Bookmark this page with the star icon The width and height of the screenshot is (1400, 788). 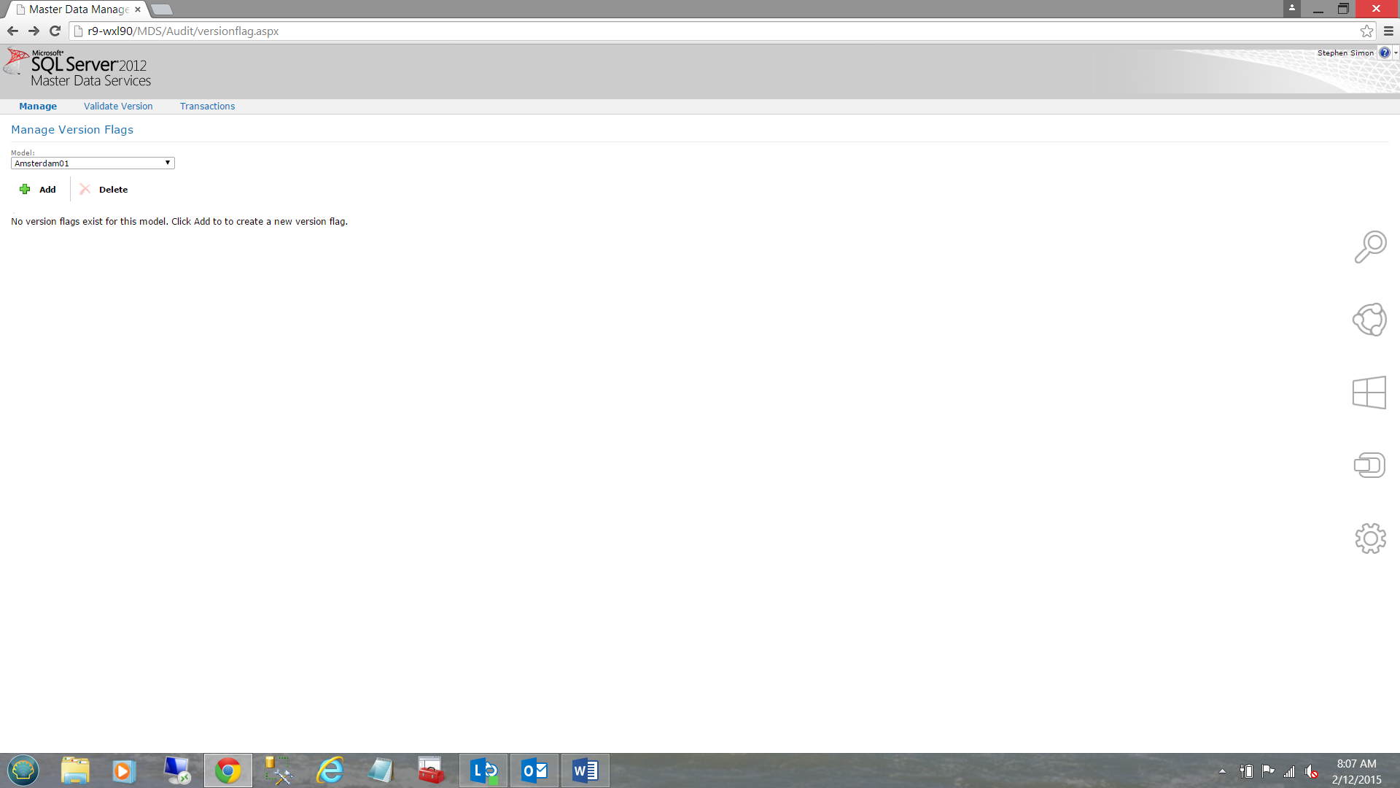(x=1366, y=31)
